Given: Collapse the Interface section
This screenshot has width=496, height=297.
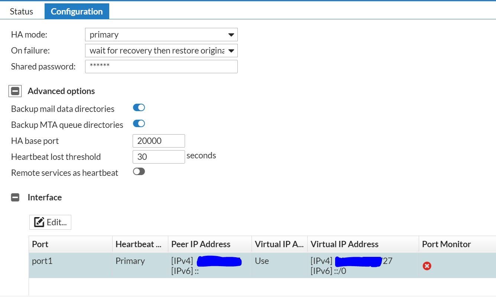Looking at the screenshot, I should point(15,197).
